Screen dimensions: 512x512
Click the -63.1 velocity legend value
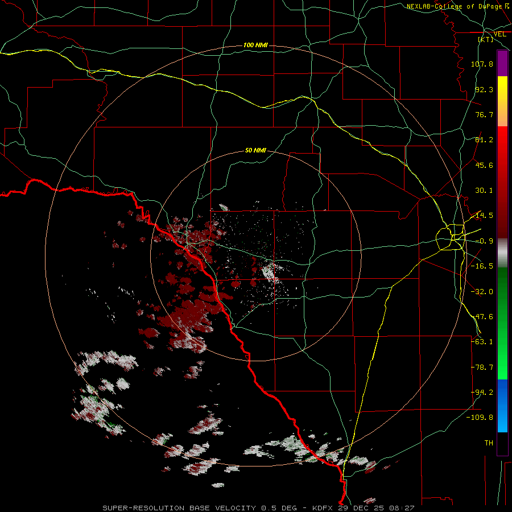(x=482, y=342)
